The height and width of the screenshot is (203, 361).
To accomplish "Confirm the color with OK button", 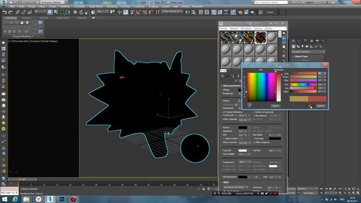I will [x=311, y=106].
